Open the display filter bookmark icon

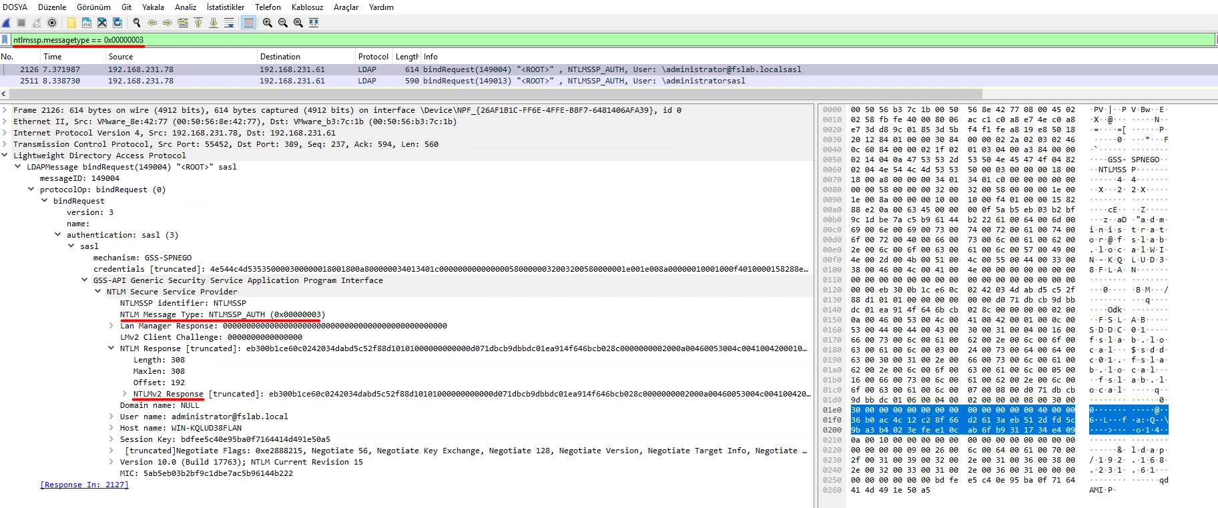(5, 40)
